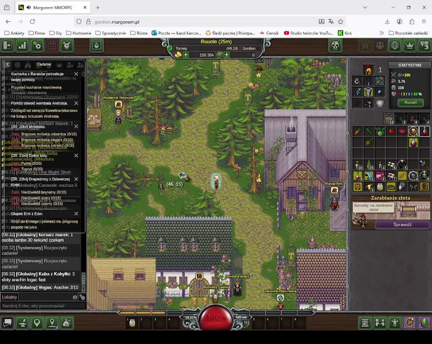
Task: Close the Dzikie koty quest entry
Action: tap(77, 155)
